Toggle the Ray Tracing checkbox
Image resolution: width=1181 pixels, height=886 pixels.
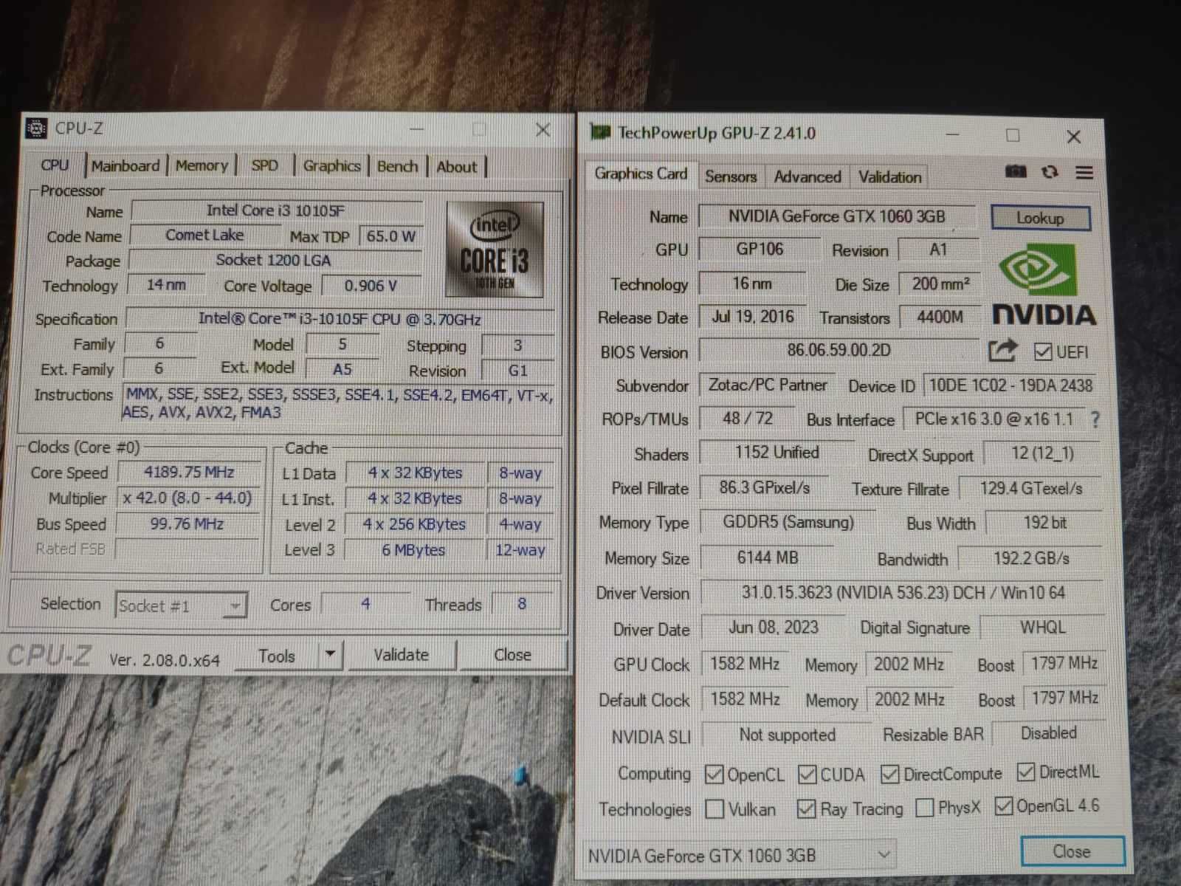pos(807,809)
